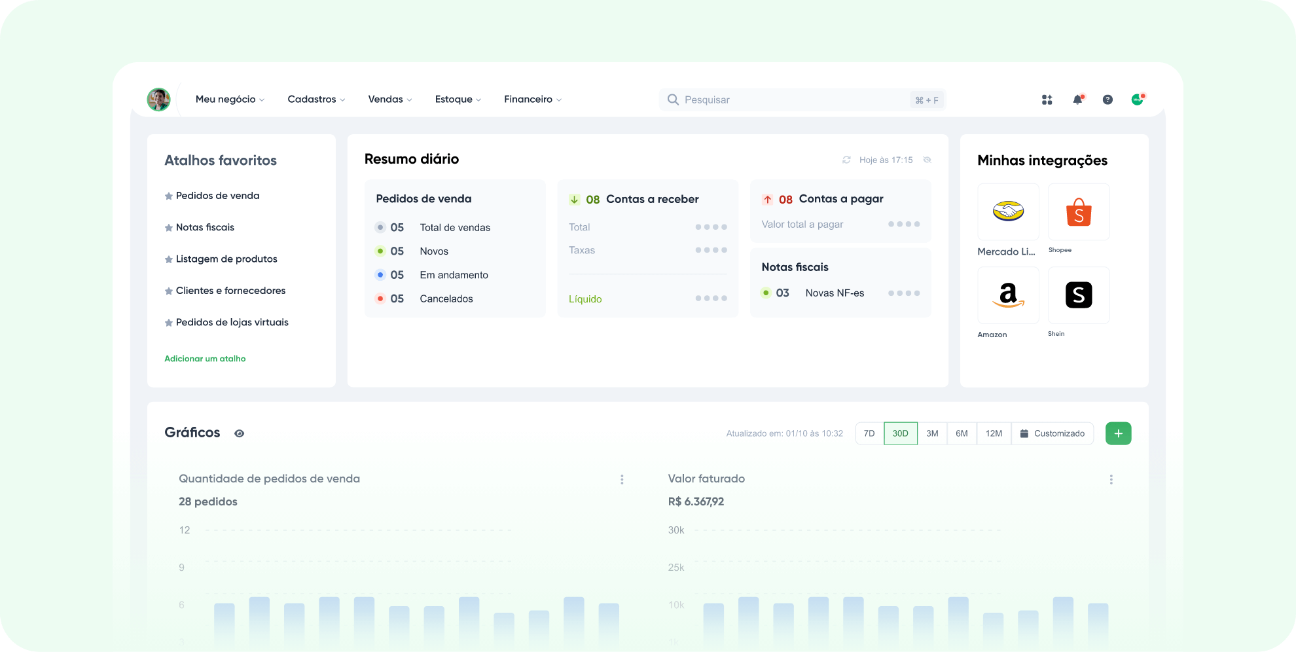Hide values in Resumo diário
1296x652 pixels.
tap(927, 160)
